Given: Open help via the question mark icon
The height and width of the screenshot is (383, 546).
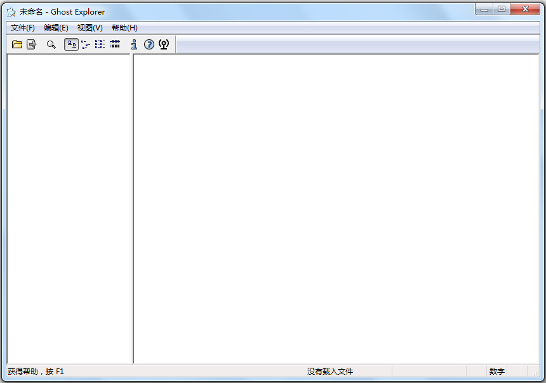Looking at the screenshot, I should click(150, 44).
